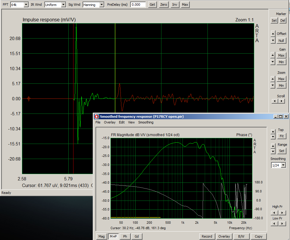Screen dimensions: 290x240
Task: Toggle B/W display mode
Action: coord(241,236)
